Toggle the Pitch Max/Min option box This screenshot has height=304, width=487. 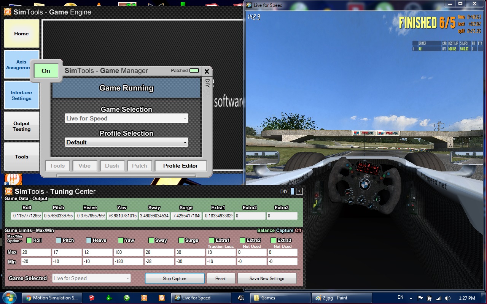point(59,240)
